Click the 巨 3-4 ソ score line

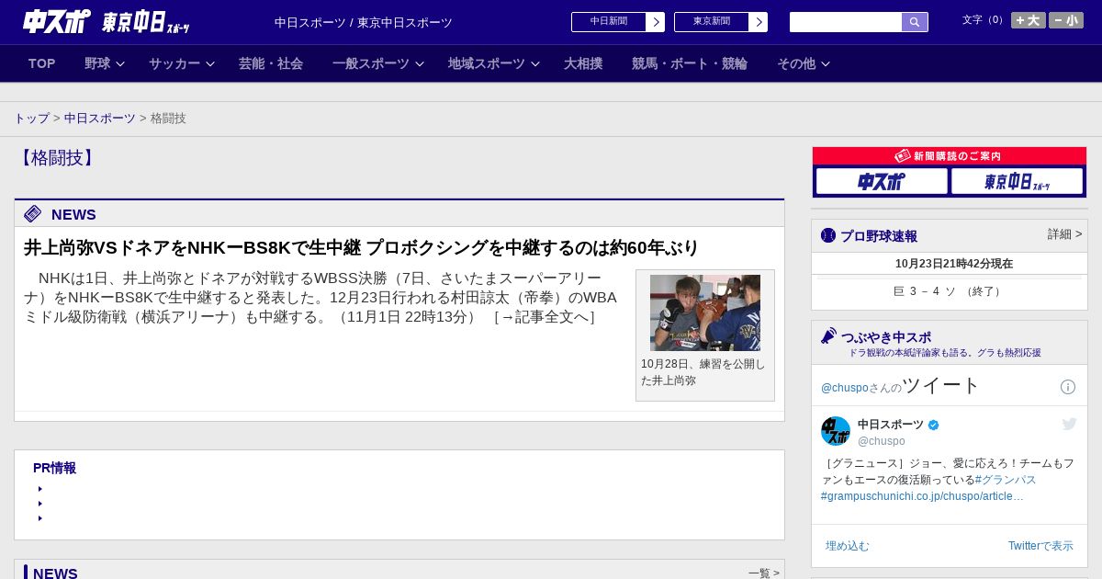[949, 291]
